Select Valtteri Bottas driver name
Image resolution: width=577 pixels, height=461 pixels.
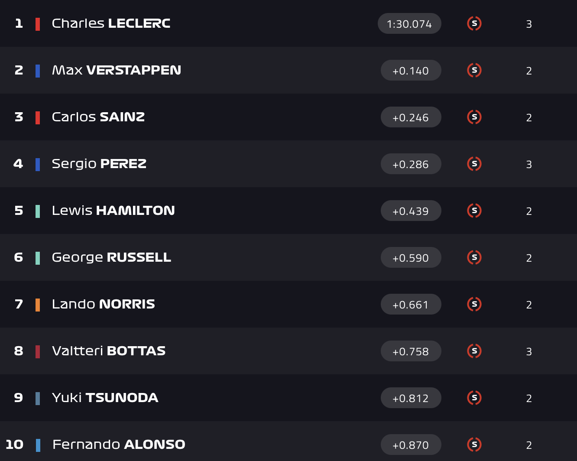pyautogui.click(x=109, y=351)
